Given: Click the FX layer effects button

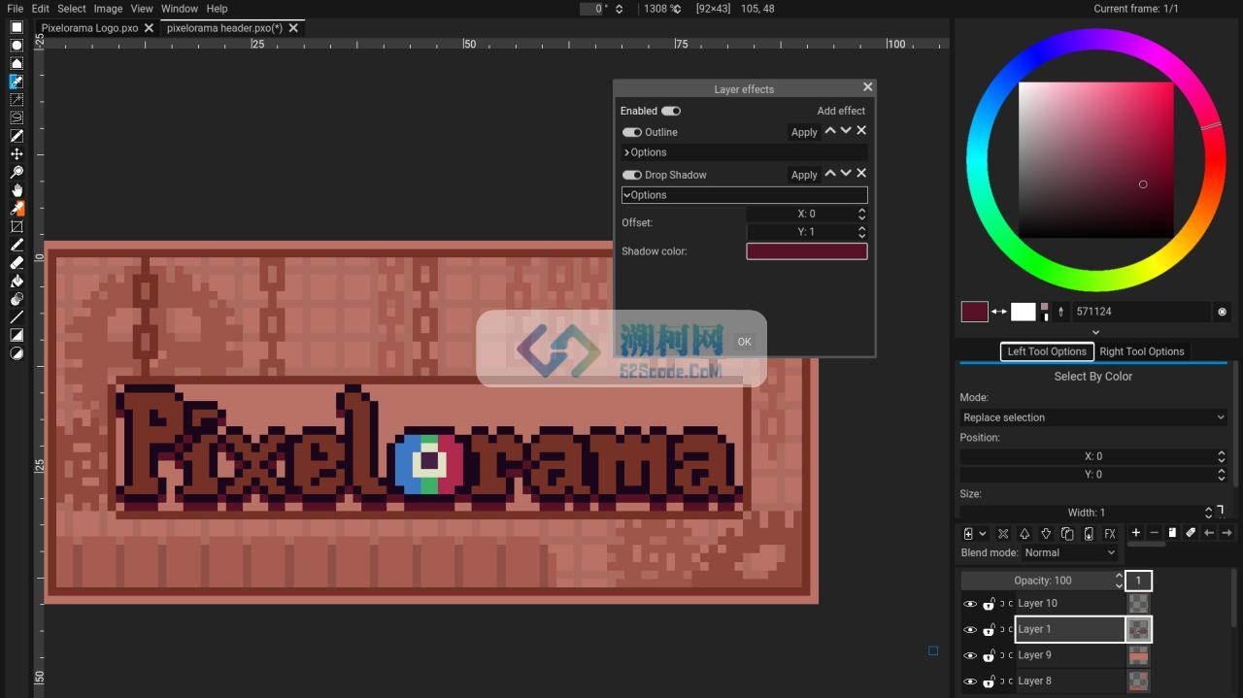Looking at the screenshot, I should (x=1110, y=534).
